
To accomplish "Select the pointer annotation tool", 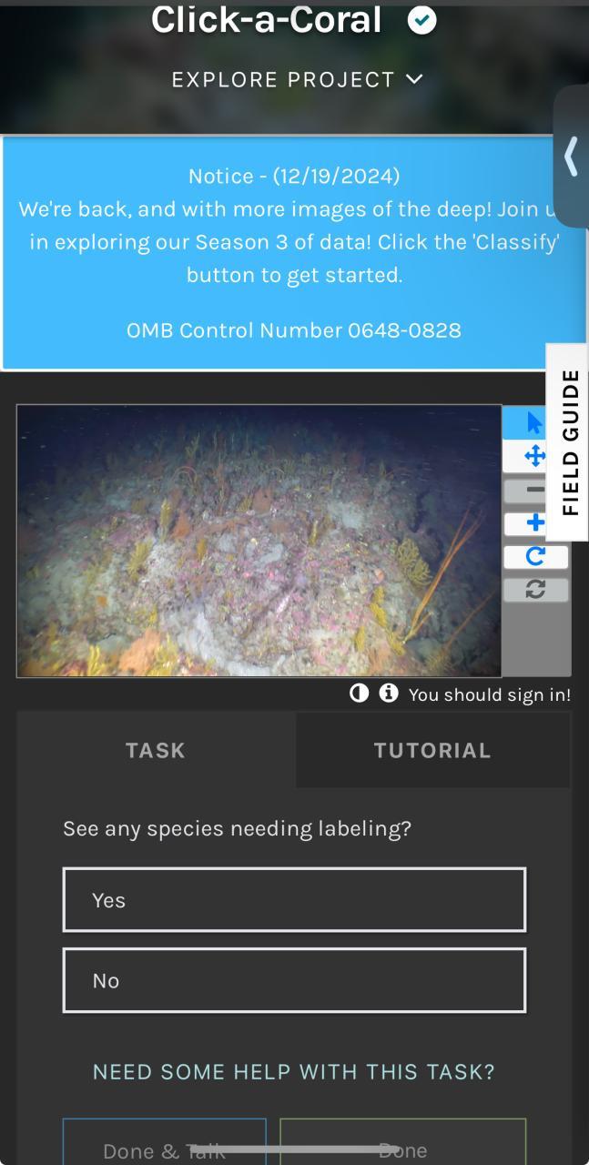I will 535,422.
